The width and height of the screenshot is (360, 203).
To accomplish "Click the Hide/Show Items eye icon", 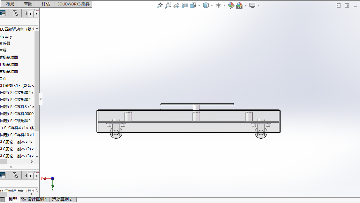I will tap(218, 5).
